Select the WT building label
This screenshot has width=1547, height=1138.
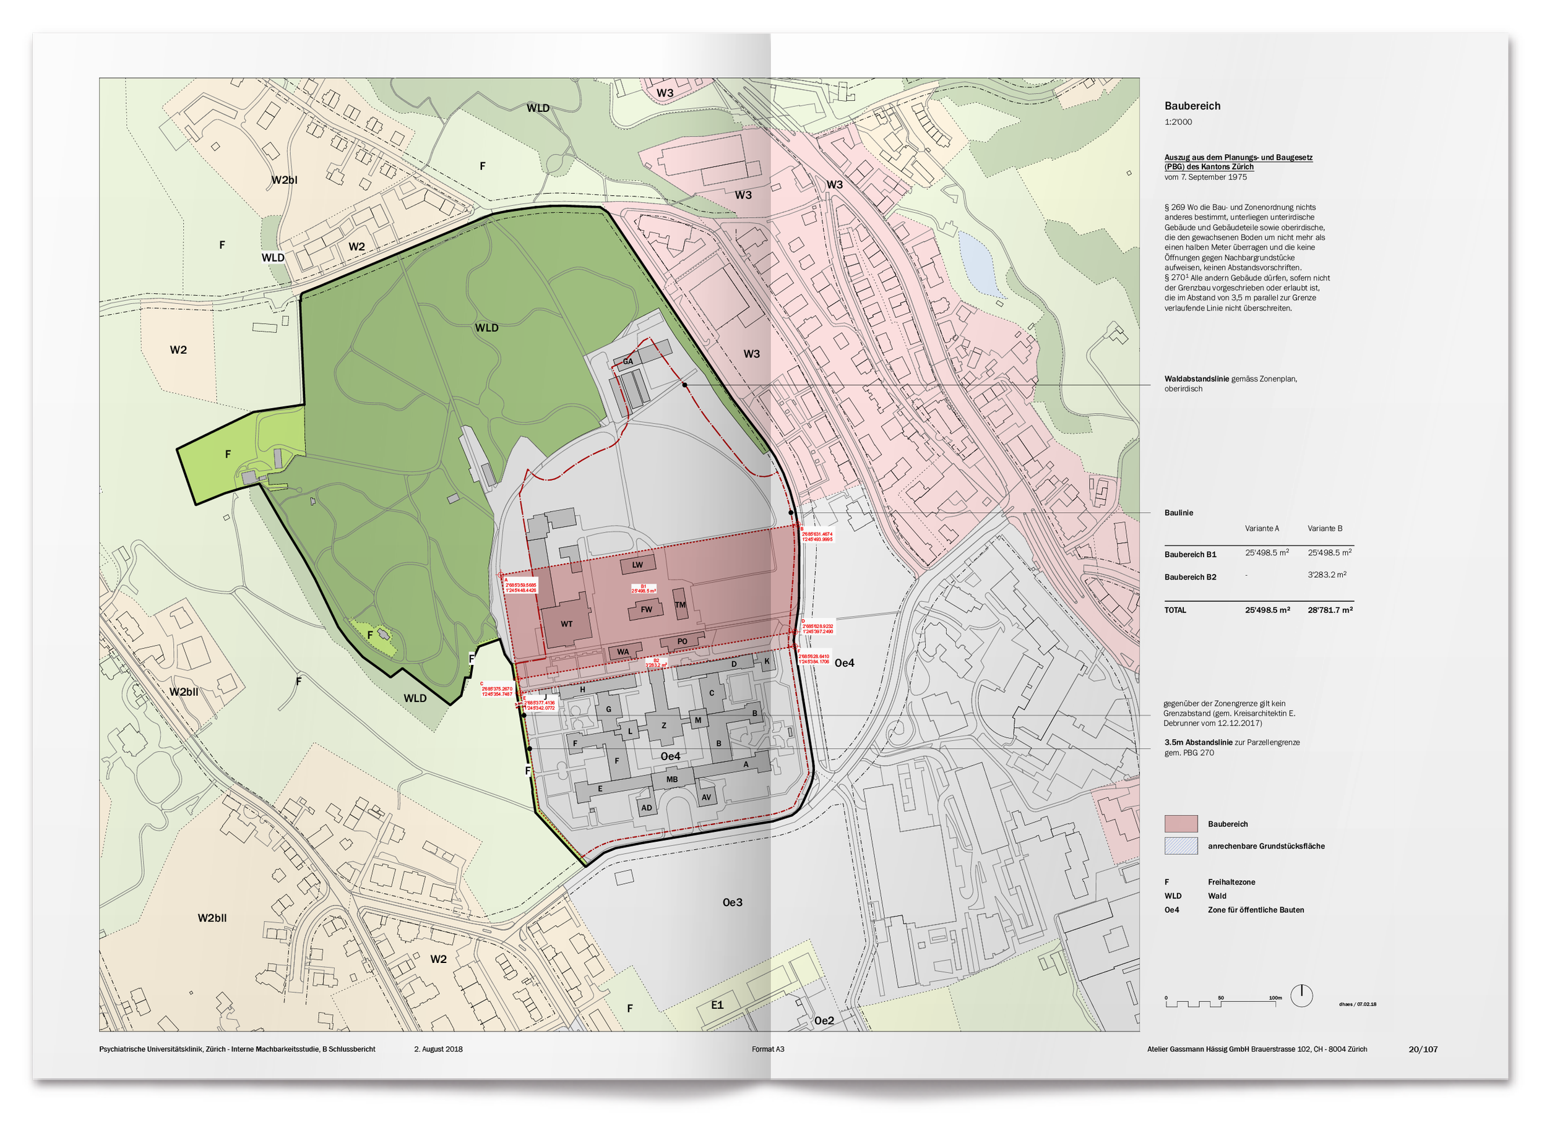coord(566,624)
